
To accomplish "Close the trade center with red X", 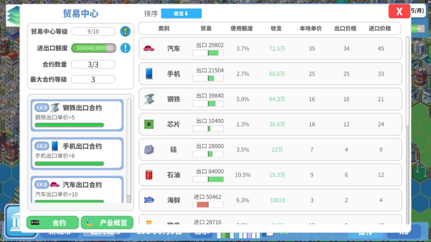I will point(399,11).
